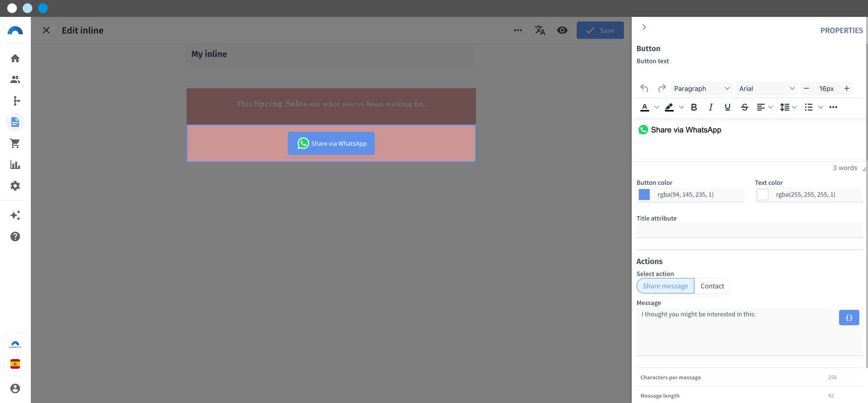
Task: Apply the highlight background color
Action: pos(669,107)
